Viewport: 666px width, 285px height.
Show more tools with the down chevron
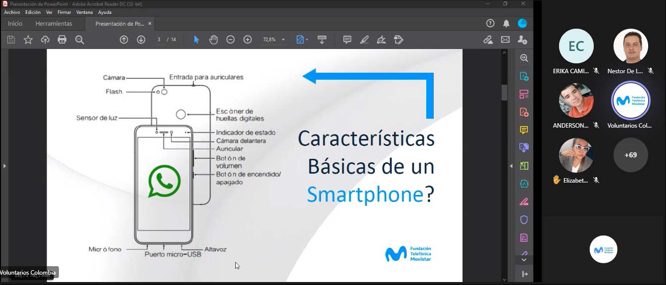524,260
